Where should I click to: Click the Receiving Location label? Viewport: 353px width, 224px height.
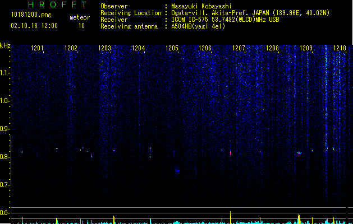[x=131, y=13]
